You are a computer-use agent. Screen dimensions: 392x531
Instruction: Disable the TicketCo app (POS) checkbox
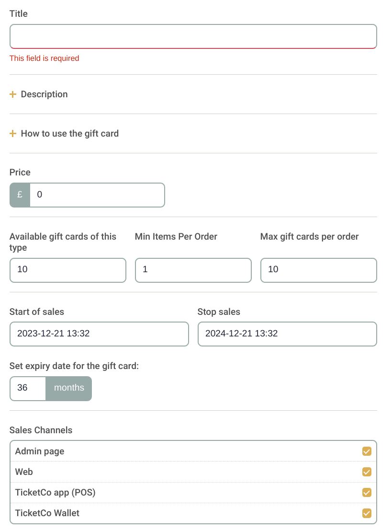tap(367, 493)
